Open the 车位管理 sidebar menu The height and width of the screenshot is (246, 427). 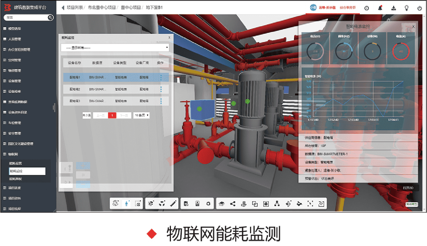14,123
